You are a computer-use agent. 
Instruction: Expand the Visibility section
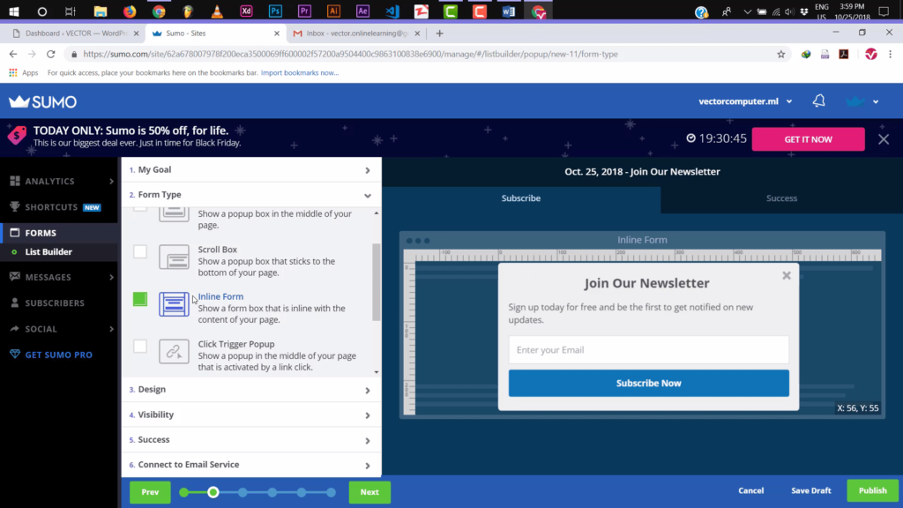251,415
